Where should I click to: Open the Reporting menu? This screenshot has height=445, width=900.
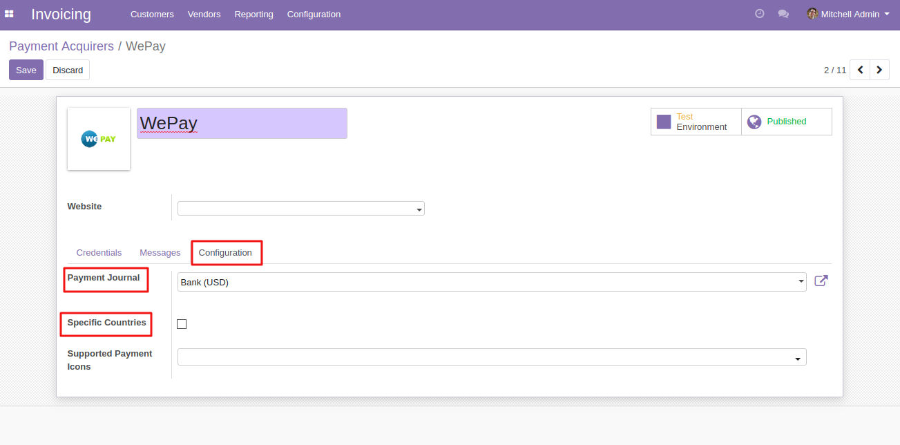pyautogui.click(x=253, y=15)
